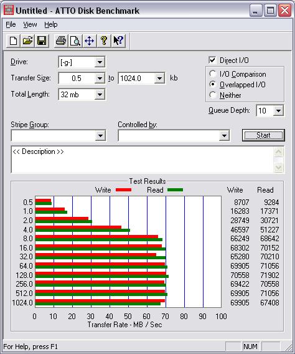Click the write value 8707
Screen dimensions: 295x354
[x=241, y=202]
